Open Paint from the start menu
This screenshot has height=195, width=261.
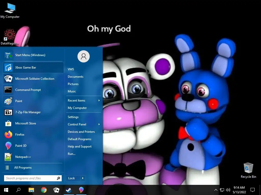[x=33, y=101]
